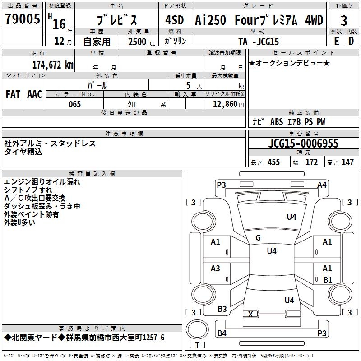Image resolution: width=361 pixels, height=361 pixels.
Task: Select the X tail lamp mark
Action: 250,314
